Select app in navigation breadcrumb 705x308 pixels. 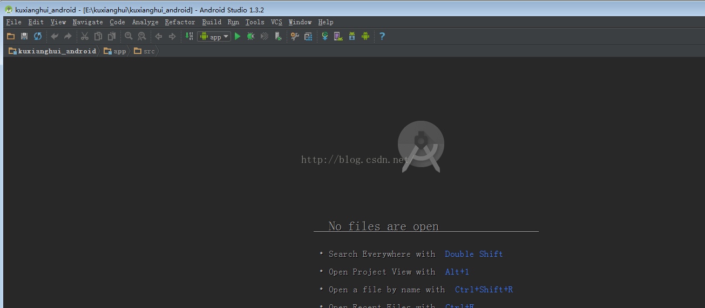[x=115, y=51]
